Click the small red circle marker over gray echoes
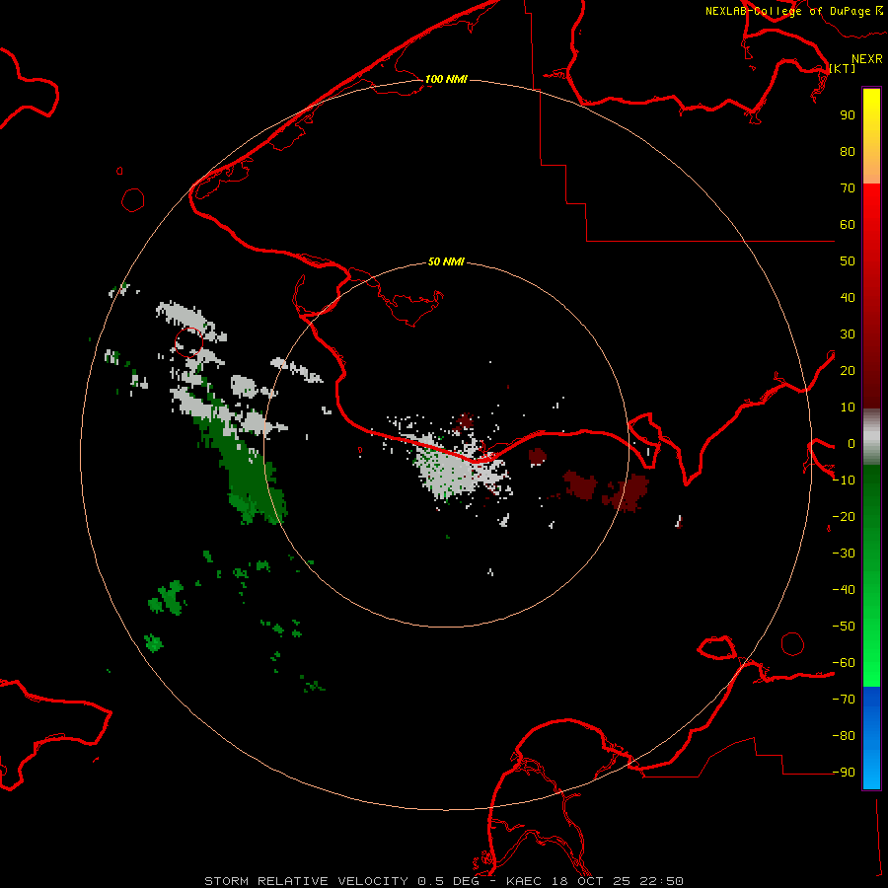888x888 pixels. point(188,342)
